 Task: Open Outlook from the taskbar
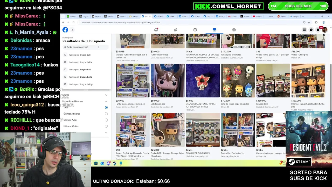102,163
